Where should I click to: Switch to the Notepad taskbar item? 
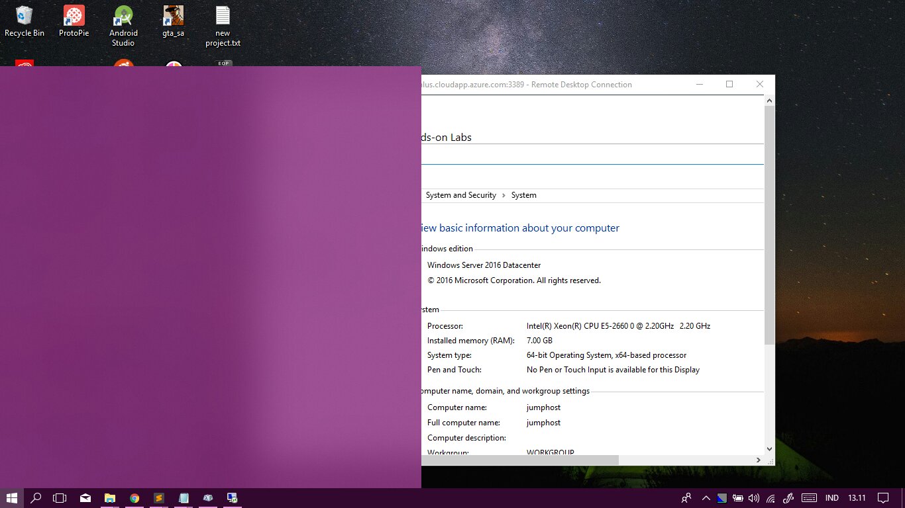(184, 498)
